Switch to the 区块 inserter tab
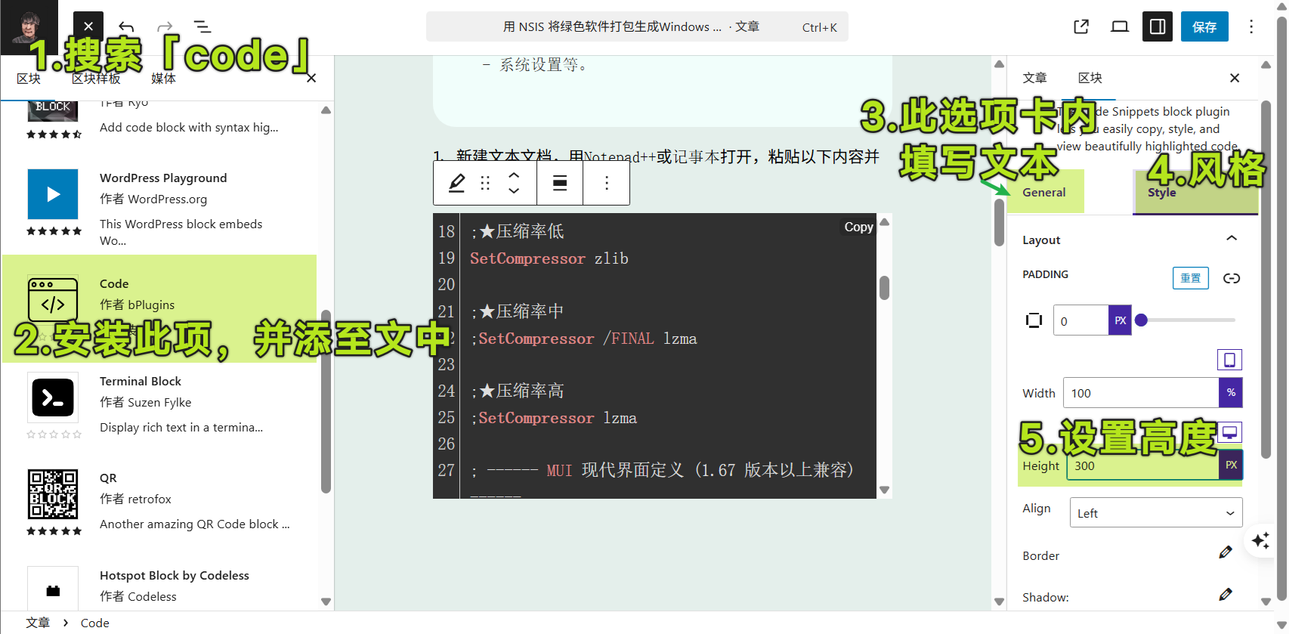The image size is (1289, 634). pos(29,79)
